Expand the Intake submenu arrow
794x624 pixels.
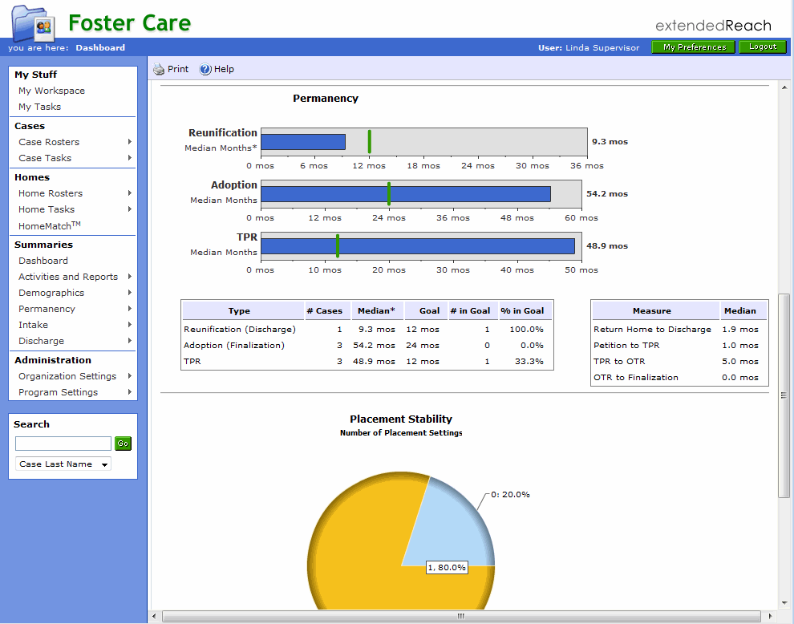130,325
